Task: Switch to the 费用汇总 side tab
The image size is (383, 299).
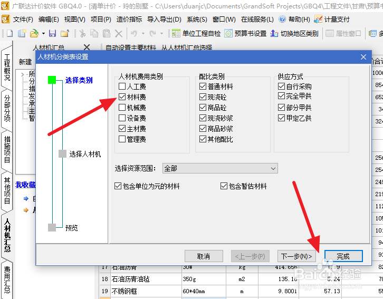Action: point(7,279)
